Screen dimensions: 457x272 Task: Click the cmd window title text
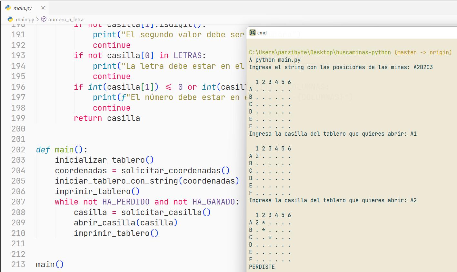point(262,33)
